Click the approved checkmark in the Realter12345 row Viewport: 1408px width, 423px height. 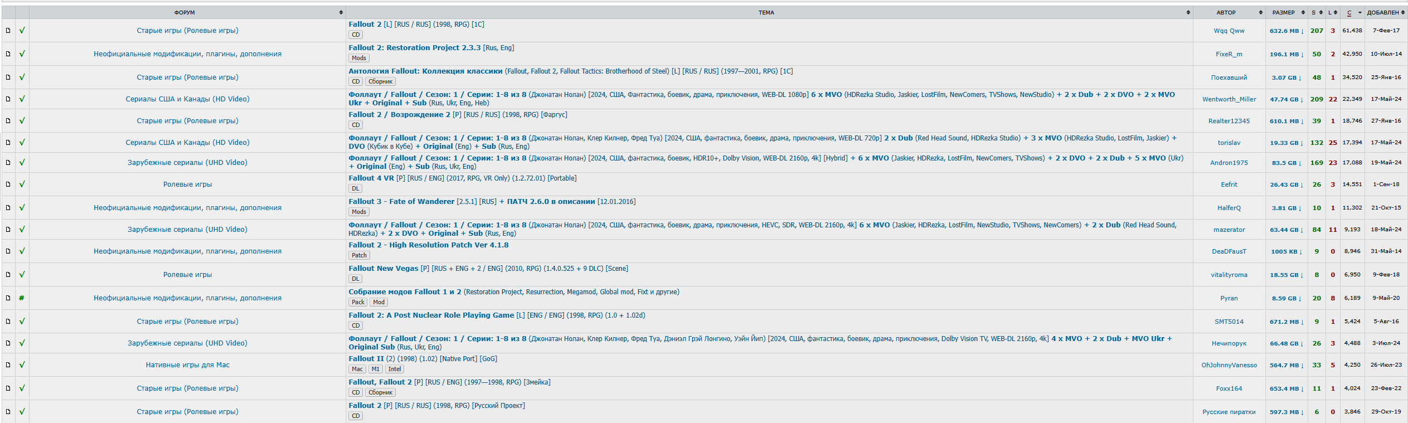[22, 121]
